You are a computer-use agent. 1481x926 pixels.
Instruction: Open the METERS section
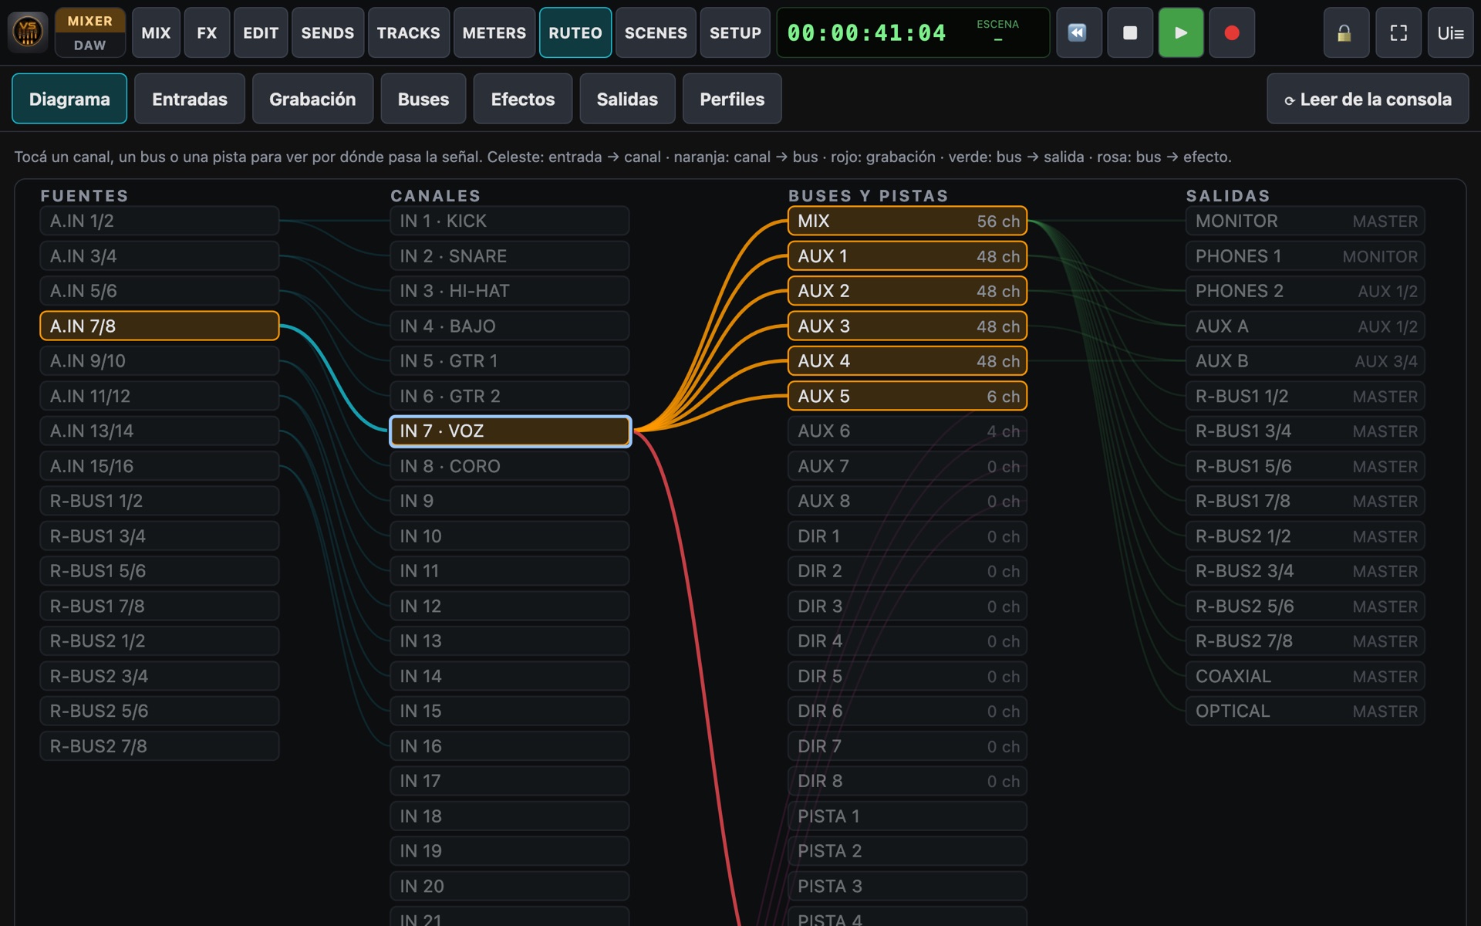pyautogui.click(x=494, y=32)
